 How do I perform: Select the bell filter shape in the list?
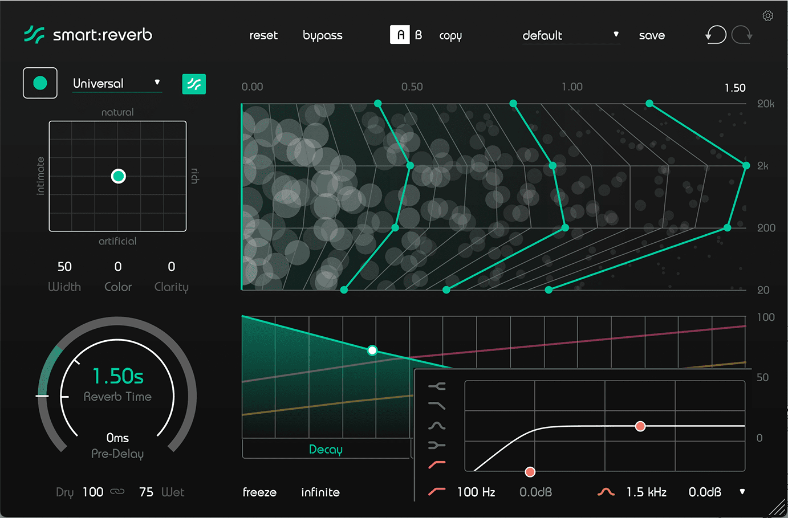(437, 426)
